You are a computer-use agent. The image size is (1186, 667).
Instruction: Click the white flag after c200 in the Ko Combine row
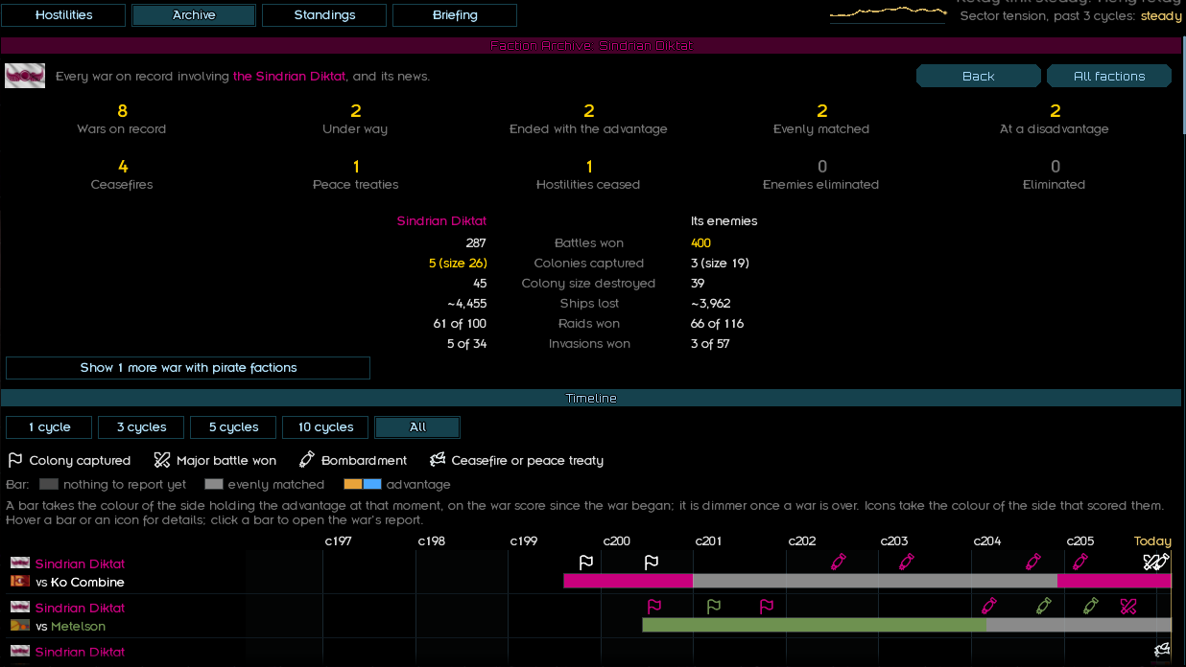click(x=652, y=562)
